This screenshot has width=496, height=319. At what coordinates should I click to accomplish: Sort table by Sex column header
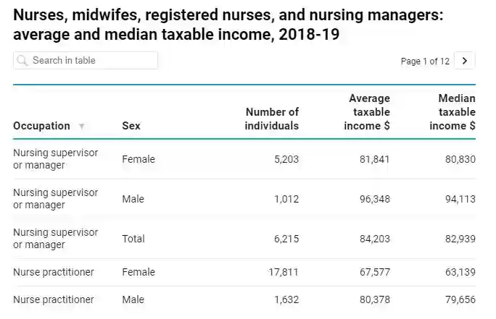[x=131, y=126]
